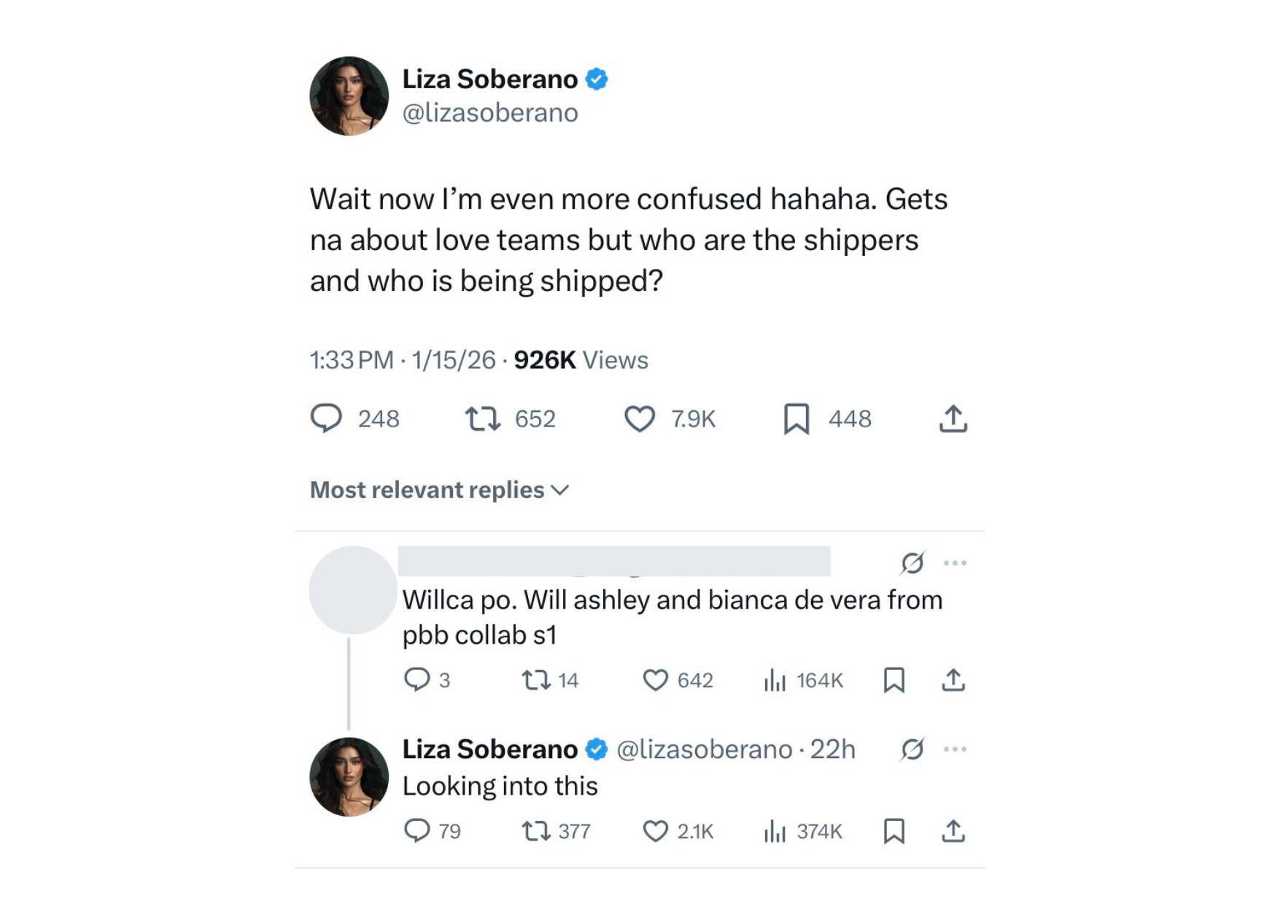
Task: Like the main tweet with the heart icon
Action: (x=640, y=418)
